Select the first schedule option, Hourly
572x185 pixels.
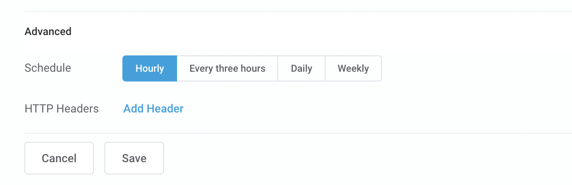tap(150, 68)
